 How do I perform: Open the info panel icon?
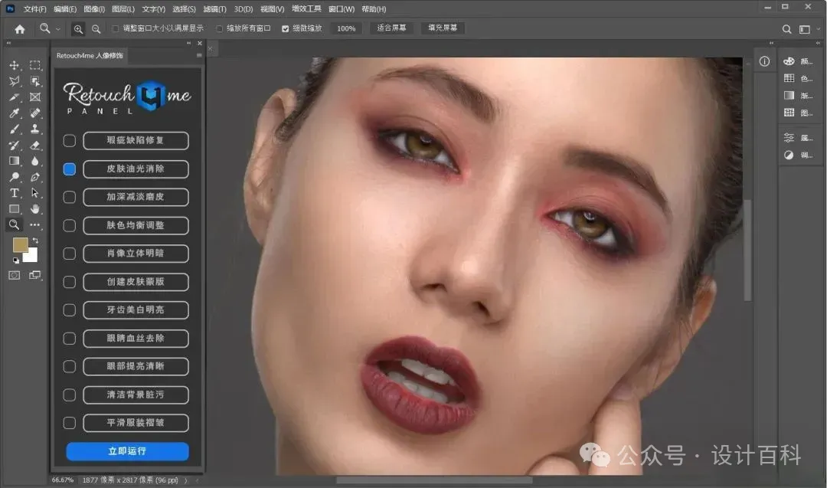click(764, 62)
